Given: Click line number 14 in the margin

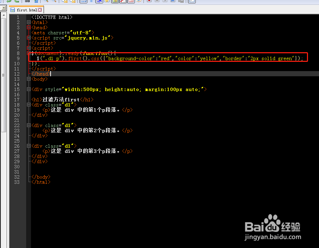Looking at the screenshot, I should [x=17, y=84].
